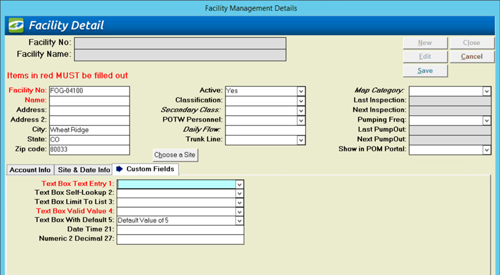Open the POTW Personnel dropdown
Viewport: 500px width, 275px height.
301,121
